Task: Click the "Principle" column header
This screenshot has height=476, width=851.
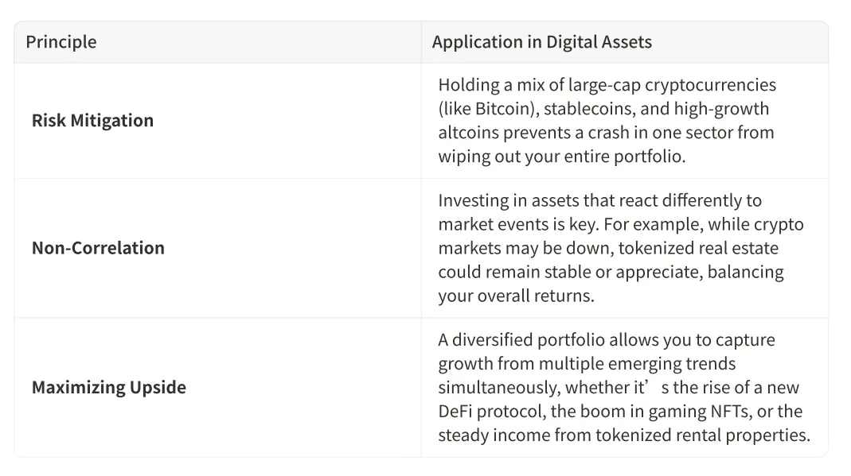Action: [61, 42]
